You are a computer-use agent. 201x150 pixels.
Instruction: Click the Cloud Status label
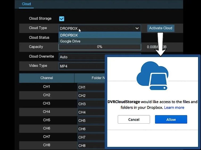[39, 38]
